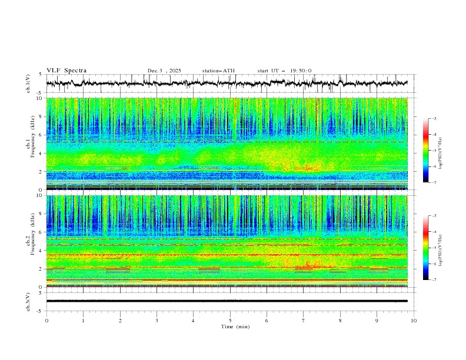Click time axis tick label '3'
The width and height of the screenshot is (466, 360).
pyautogui.click(x=157, y=321)
